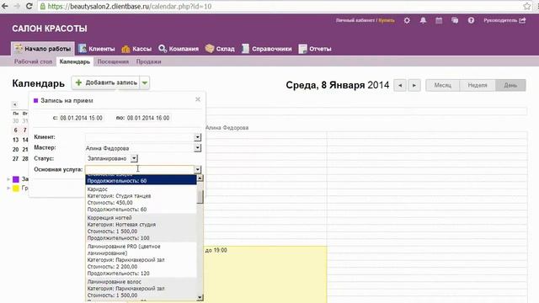Select Ламинирование волос service option

[x=141, y=290]
